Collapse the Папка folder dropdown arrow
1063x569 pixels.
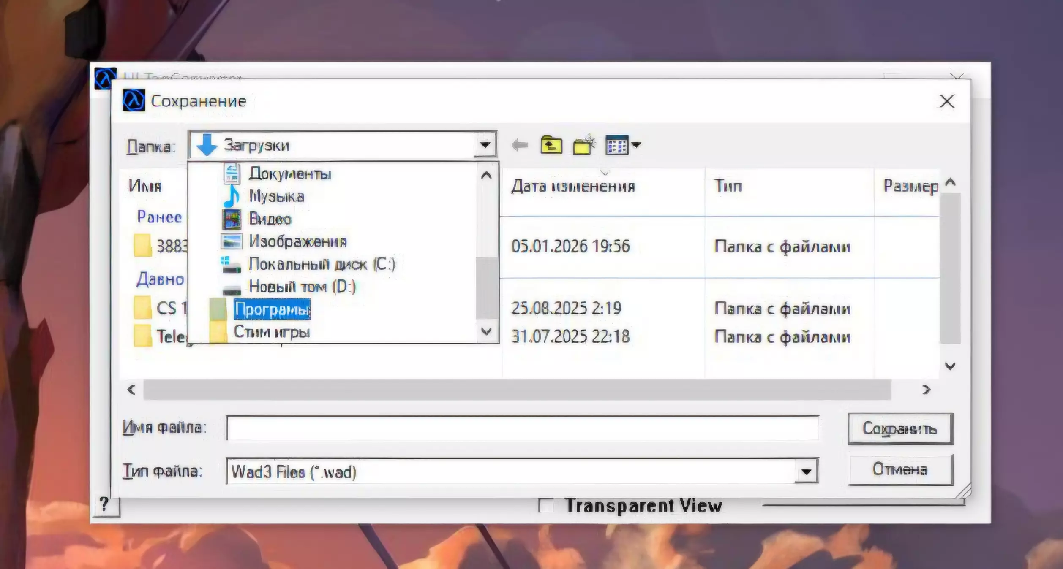point(485,145)
